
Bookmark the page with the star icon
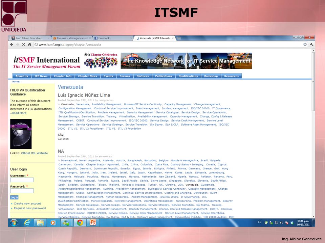[305, 45]
